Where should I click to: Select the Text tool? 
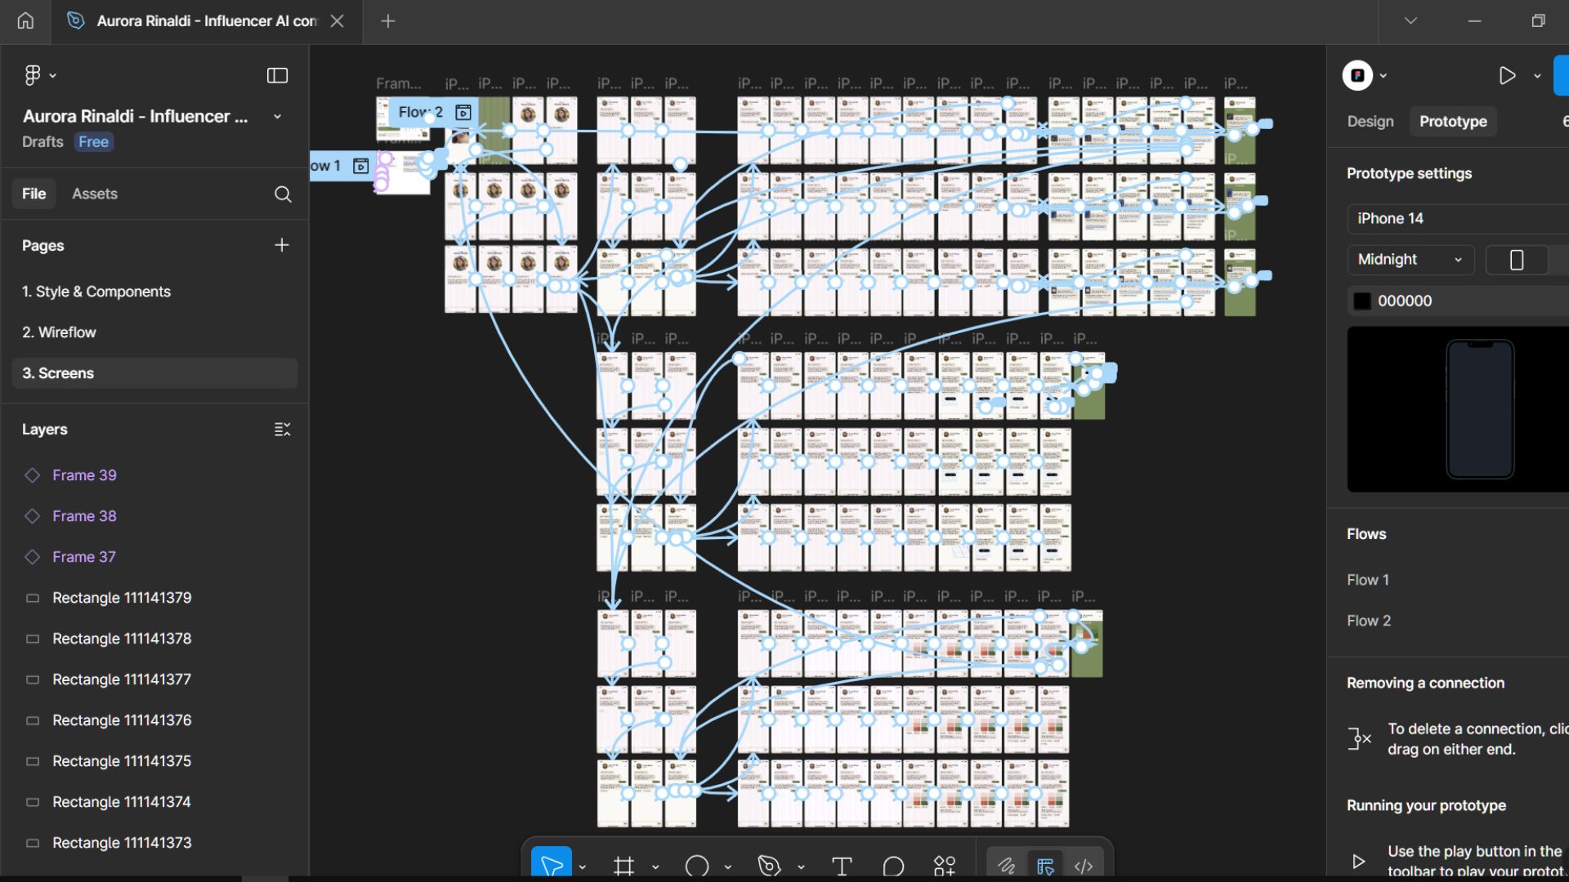[842, 866]
